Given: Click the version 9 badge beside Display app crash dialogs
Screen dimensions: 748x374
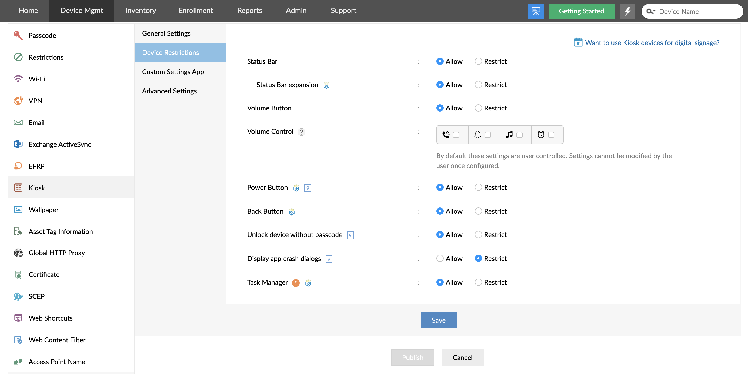Looking at the screenshot, I should pos(329,259).
